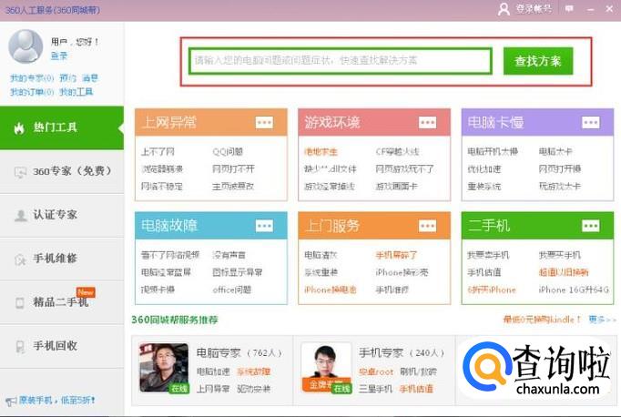Open the more button on 上网异常 card
This screenshot has height=417, width=621.
click(x=264, y=122)
